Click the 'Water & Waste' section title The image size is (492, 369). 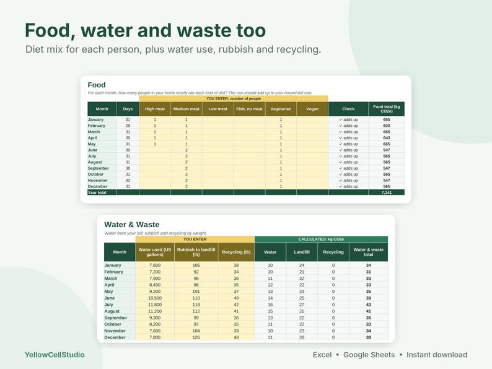132,225
